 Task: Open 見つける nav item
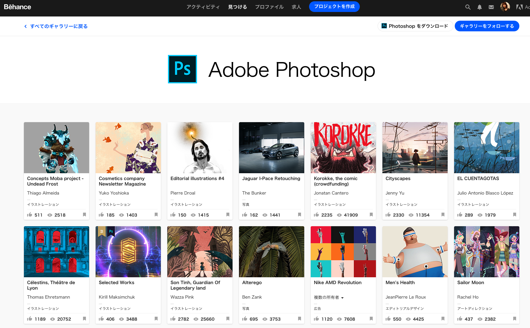coord(237,7)
